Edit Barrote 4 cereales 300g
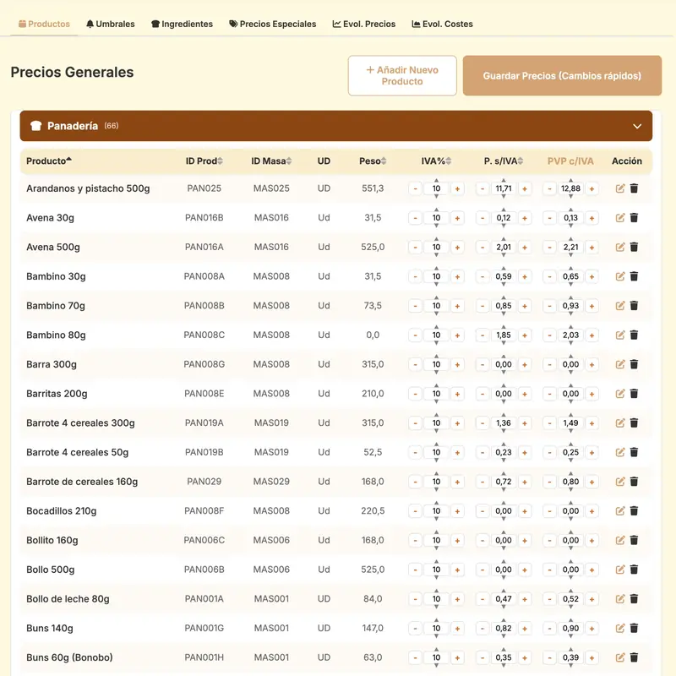Screen dimensions: 676x676 (620, 423)
